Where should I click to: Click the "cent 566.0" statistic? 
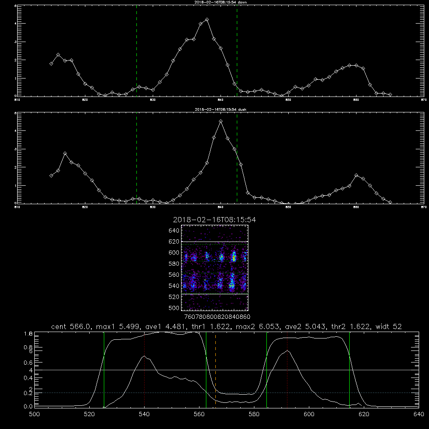(x=71, y=326)
